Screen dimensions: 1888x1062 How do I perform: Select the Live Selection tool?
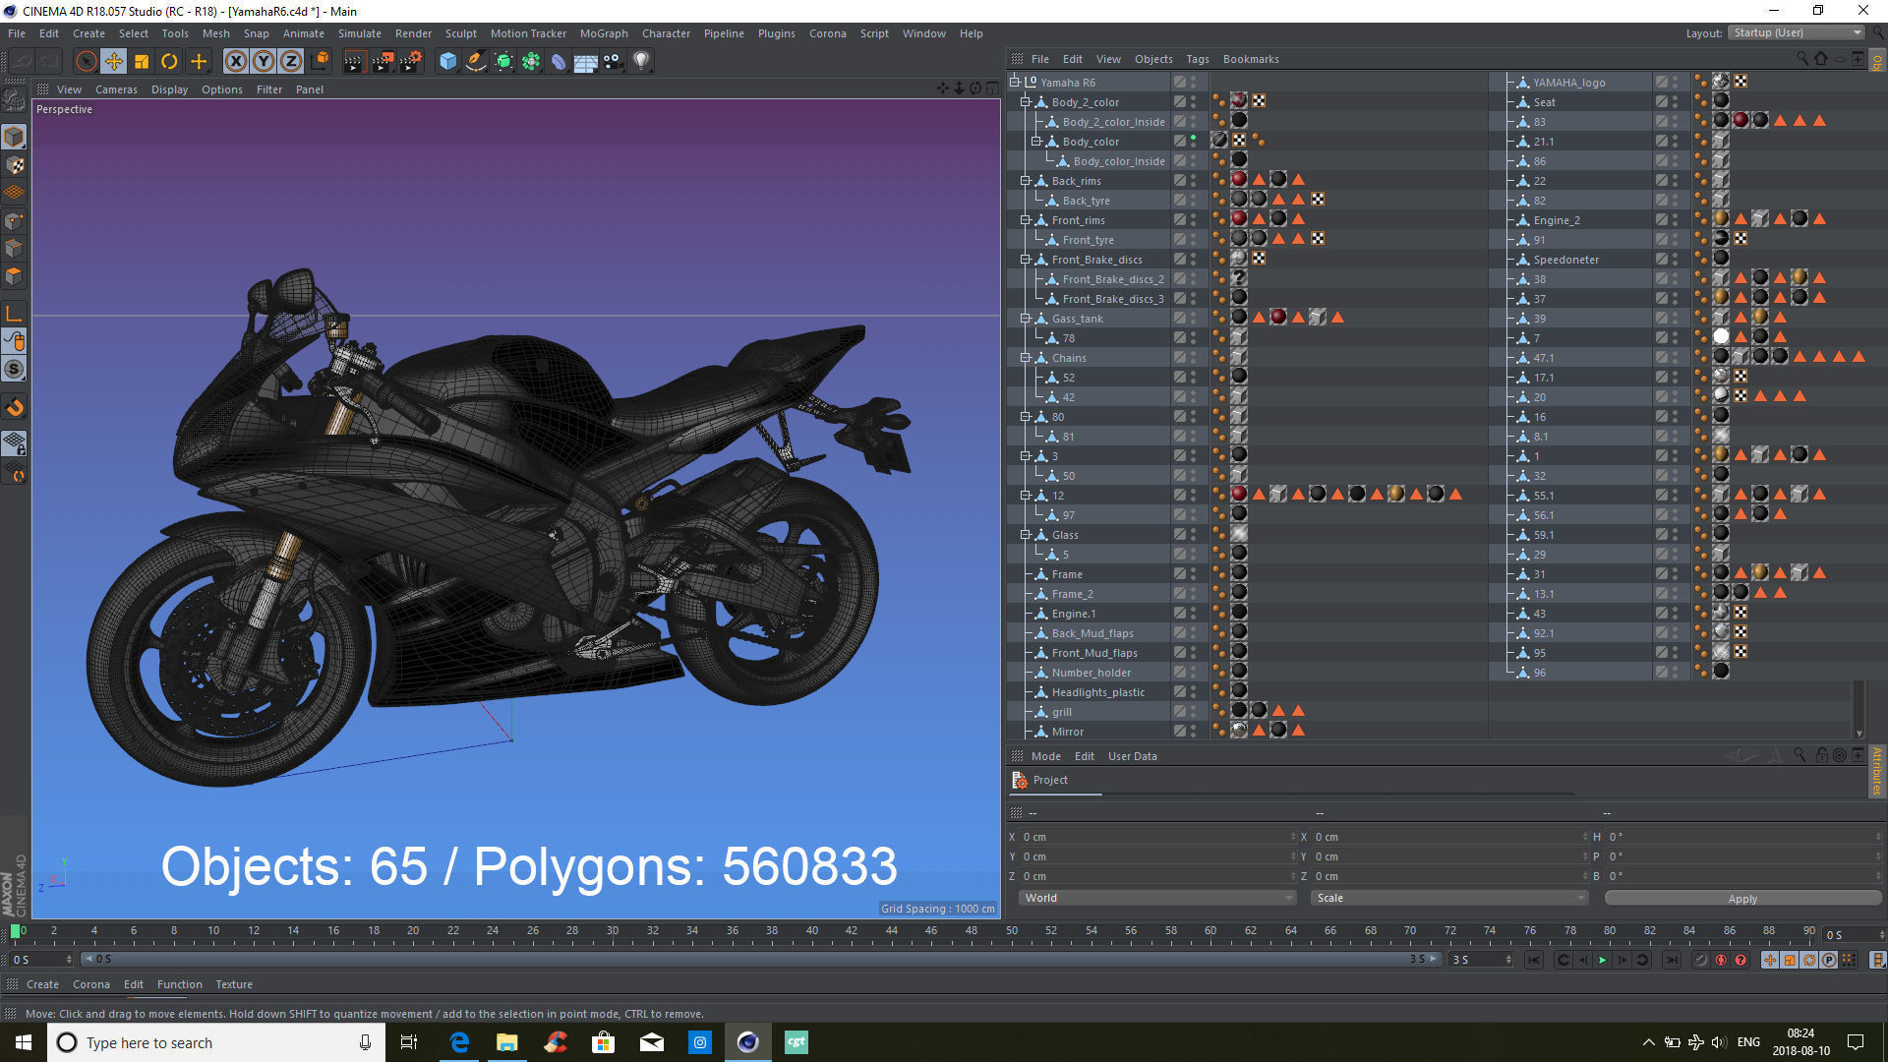click(87, 61)
